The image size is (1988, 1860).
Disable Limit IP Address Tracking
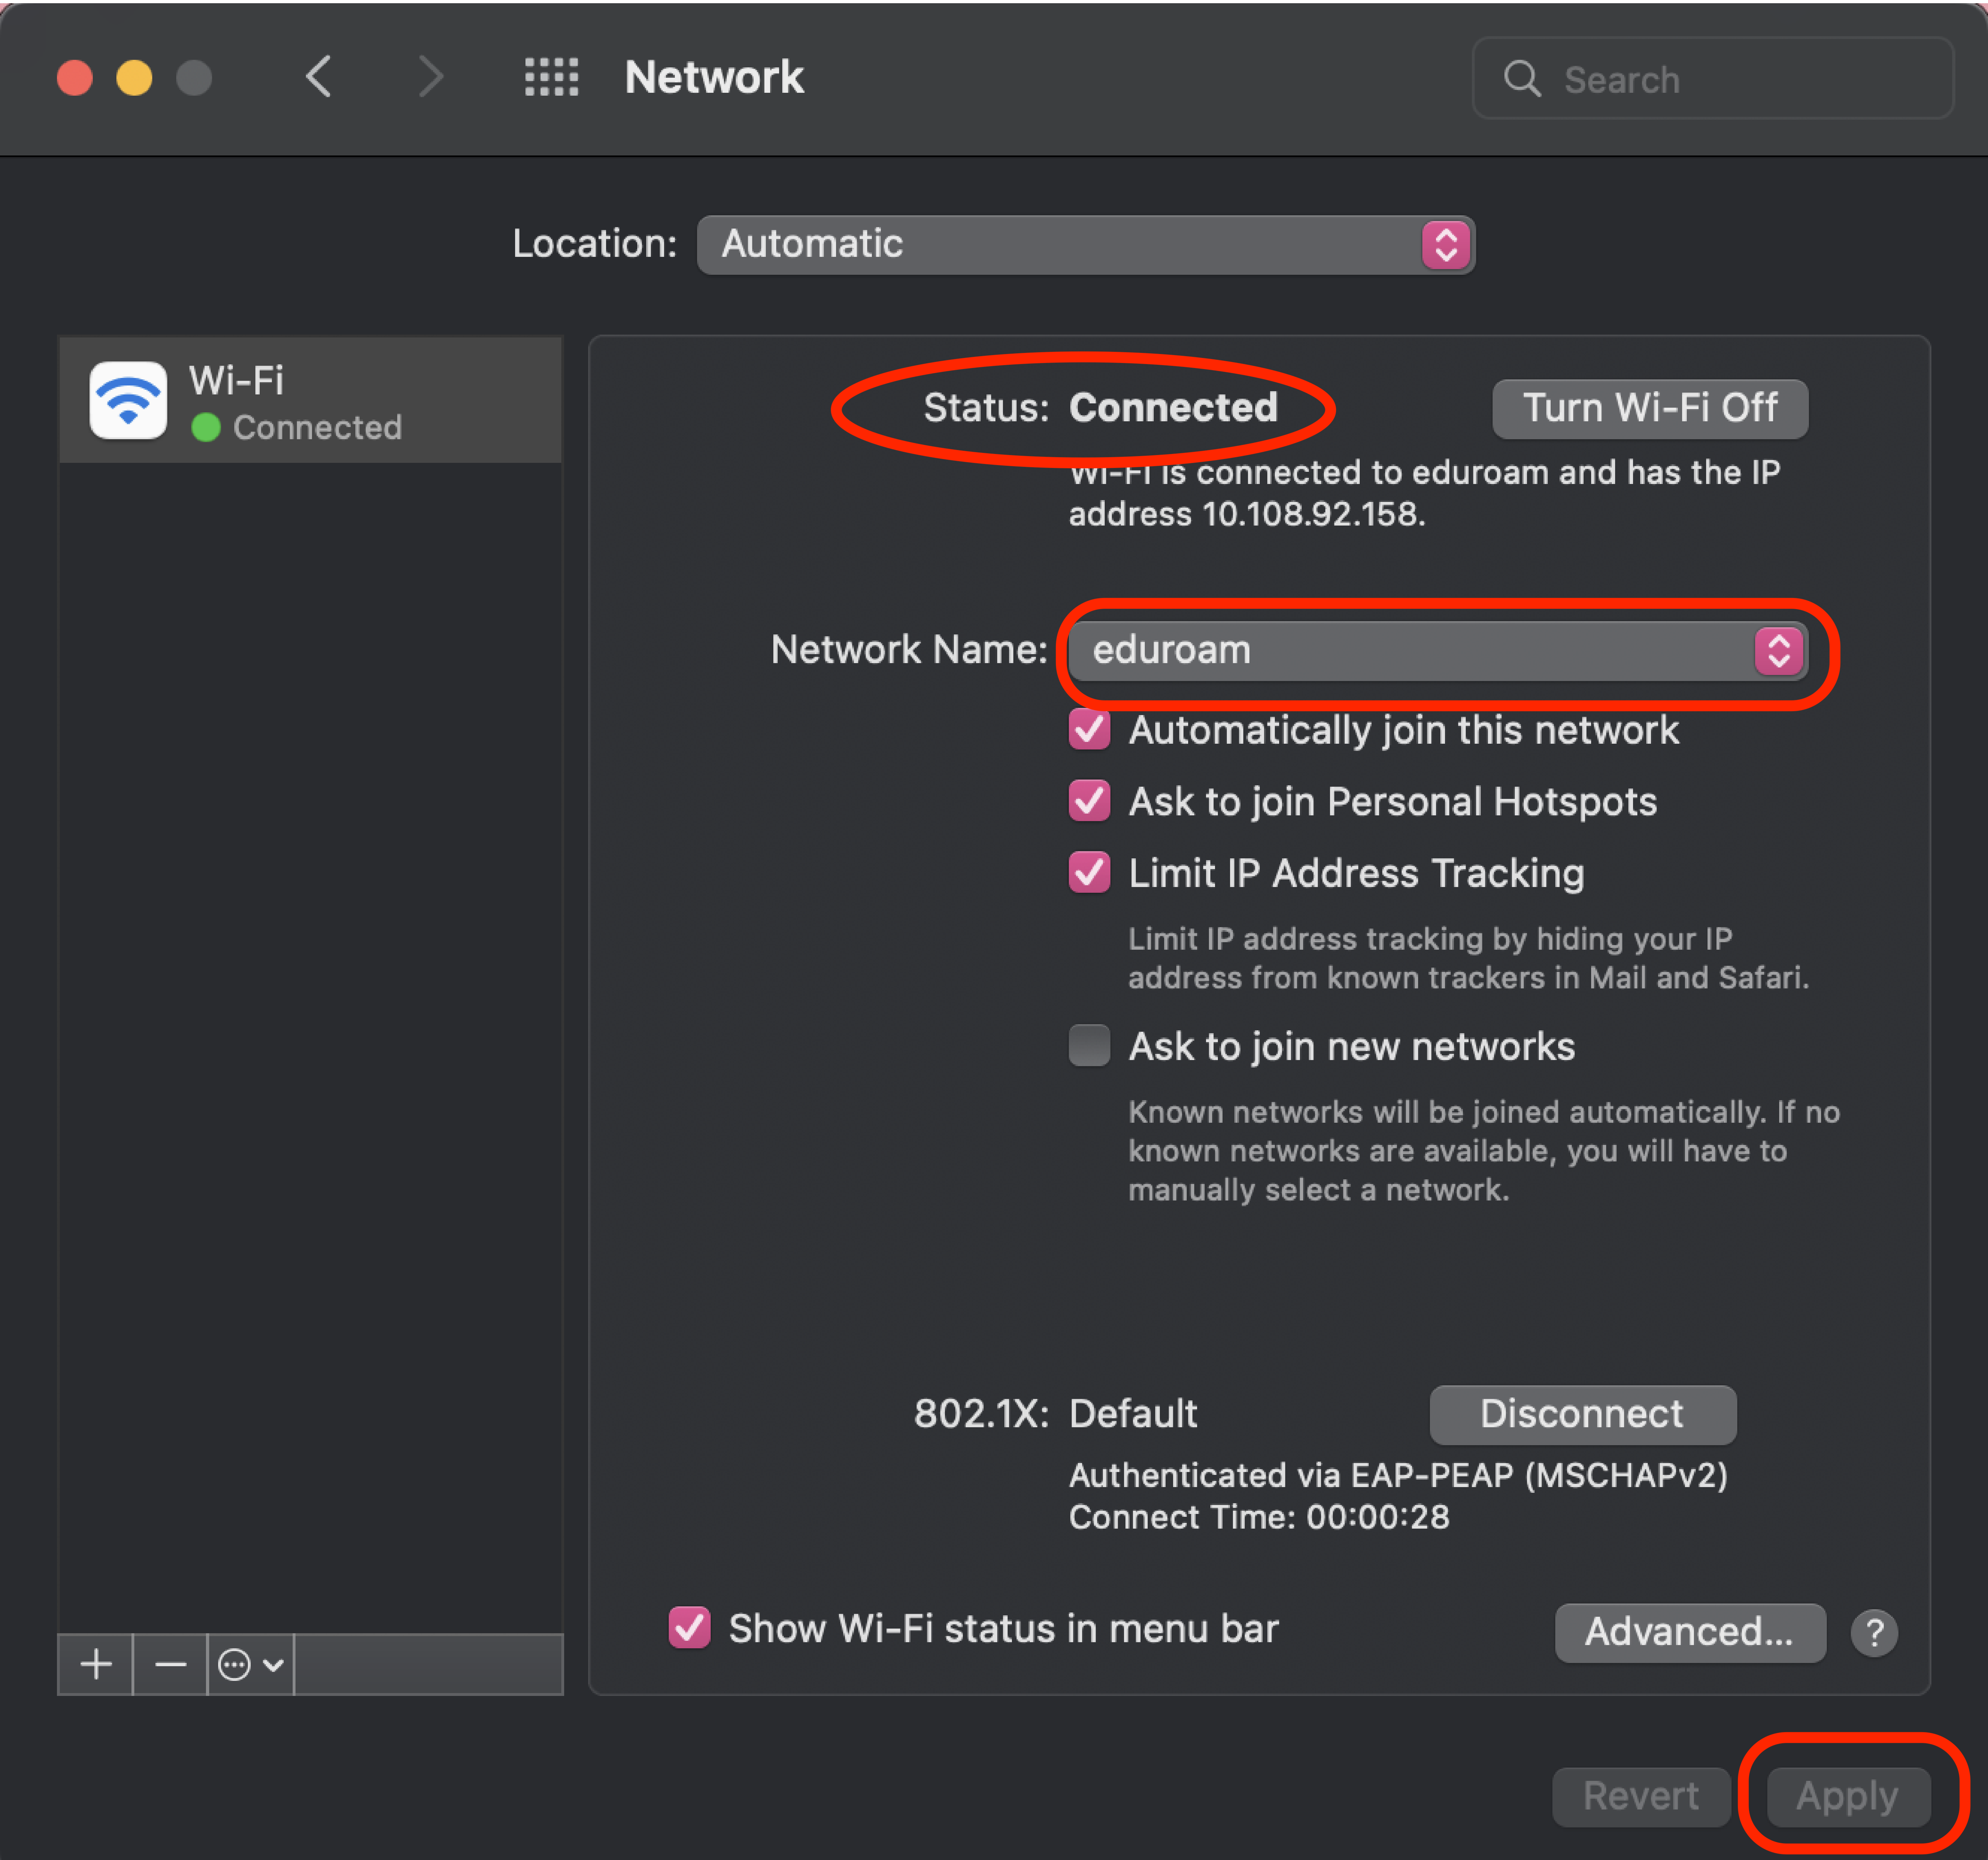[x=1089, y=873]
